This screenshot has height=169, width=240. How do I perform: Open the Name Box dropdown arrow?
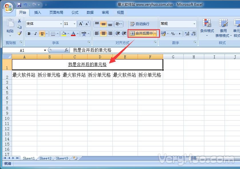45,50
